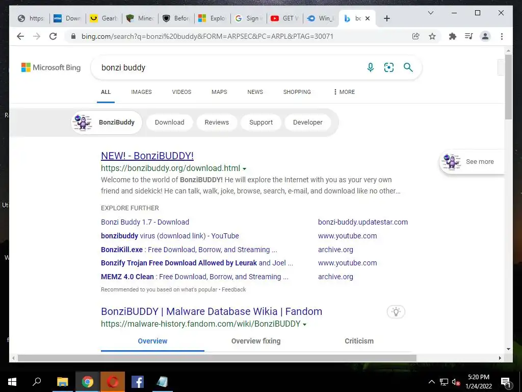Expand the malware-history.fandom.com URL dropdown arrow
This screenshot has width=522, height=392.
point(304,324)
